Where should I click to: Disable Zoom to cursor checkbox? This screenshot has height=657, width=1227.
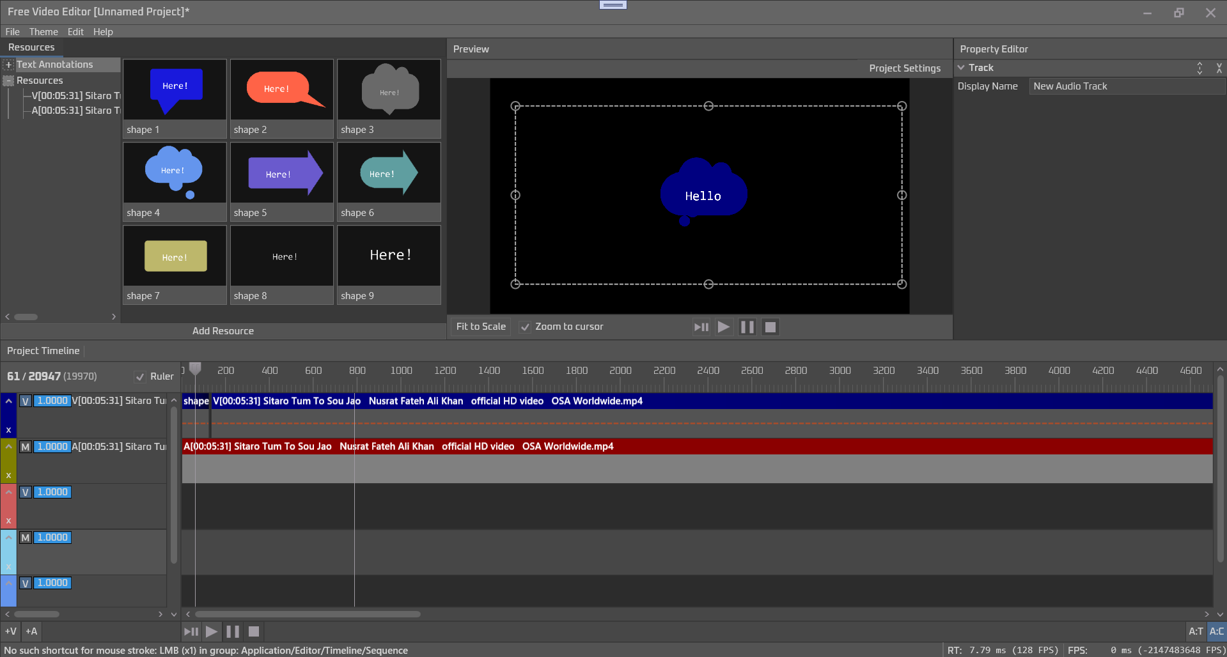click(525, 327)
